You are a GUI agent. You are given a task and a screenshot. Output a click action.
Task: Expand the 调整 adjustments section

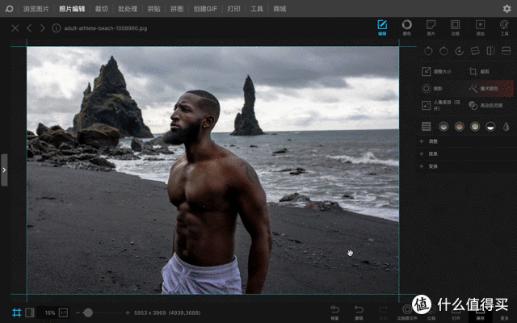click(466, 141)
